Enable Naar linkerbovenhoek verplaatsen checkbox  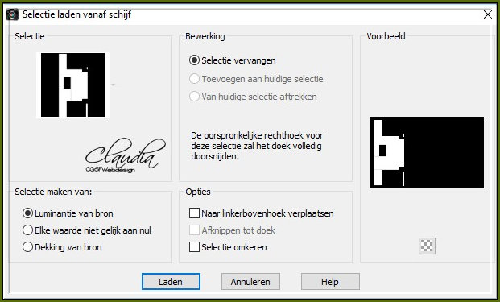(194, 213)
